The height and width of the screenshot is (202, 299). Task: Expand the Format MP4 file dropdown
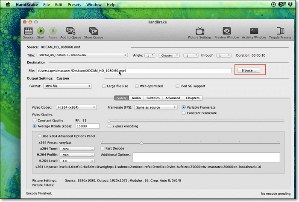[x=67, y=86]
